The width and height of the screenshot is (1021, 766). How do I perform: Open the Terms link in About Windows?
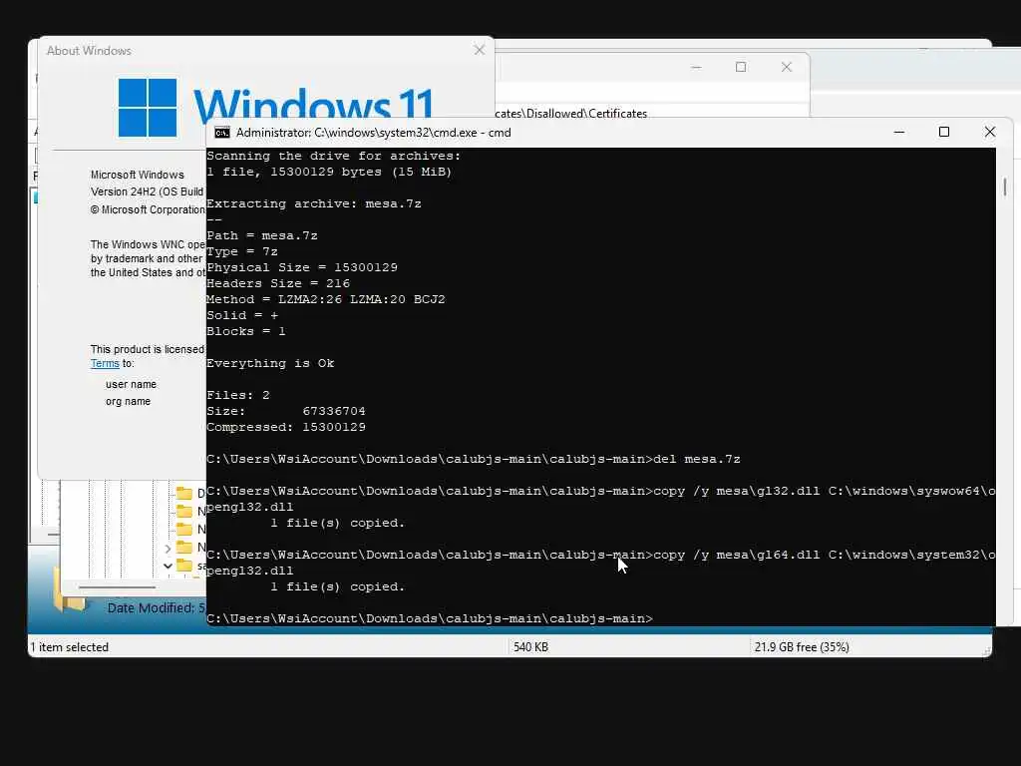click(x=105, y=363)
